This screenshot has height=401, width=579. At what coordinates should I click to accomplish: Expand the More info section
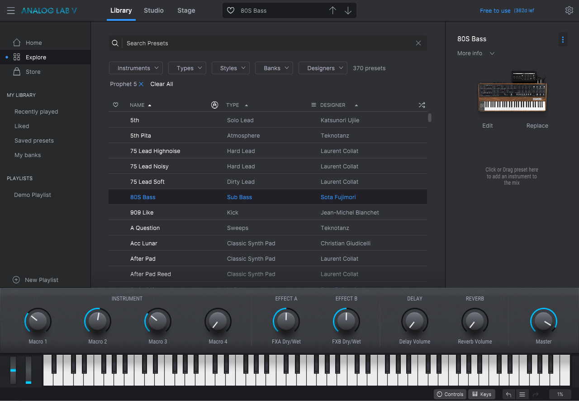coord(476,53)
